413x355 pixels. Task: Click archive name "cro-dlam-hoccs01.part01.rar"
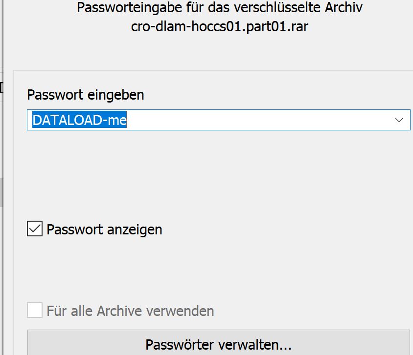[220, 26]
